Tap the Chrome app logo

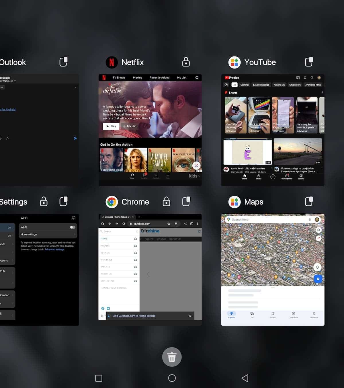click(112, 202)
